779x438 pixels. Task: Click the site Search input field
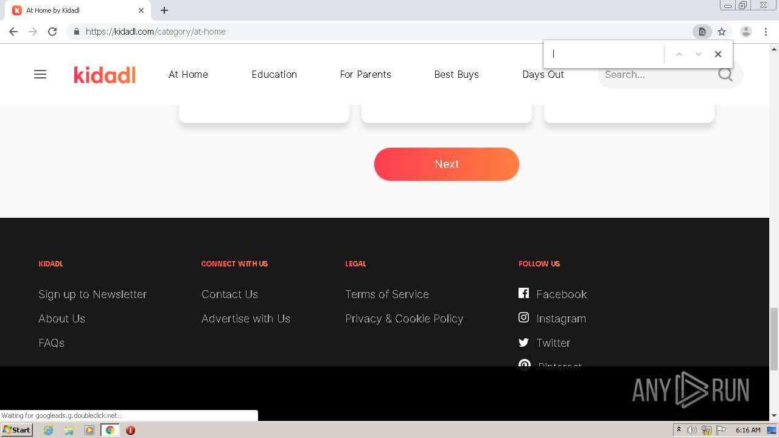click(x=657, y=74)
